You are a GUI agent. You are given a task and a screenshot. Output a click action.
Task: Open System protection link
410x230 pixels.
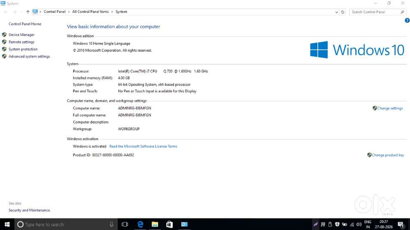23,49
